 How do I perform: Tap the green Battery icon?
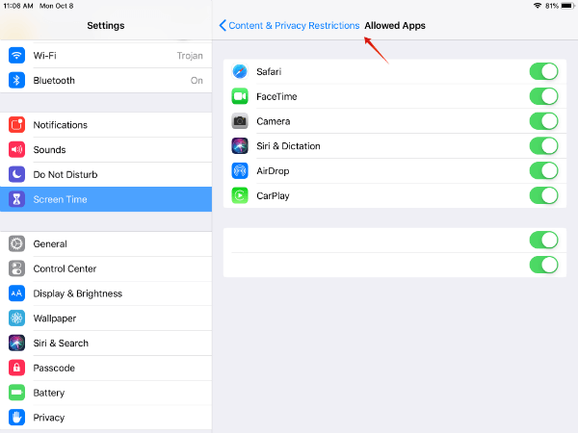tap(16, 393)
